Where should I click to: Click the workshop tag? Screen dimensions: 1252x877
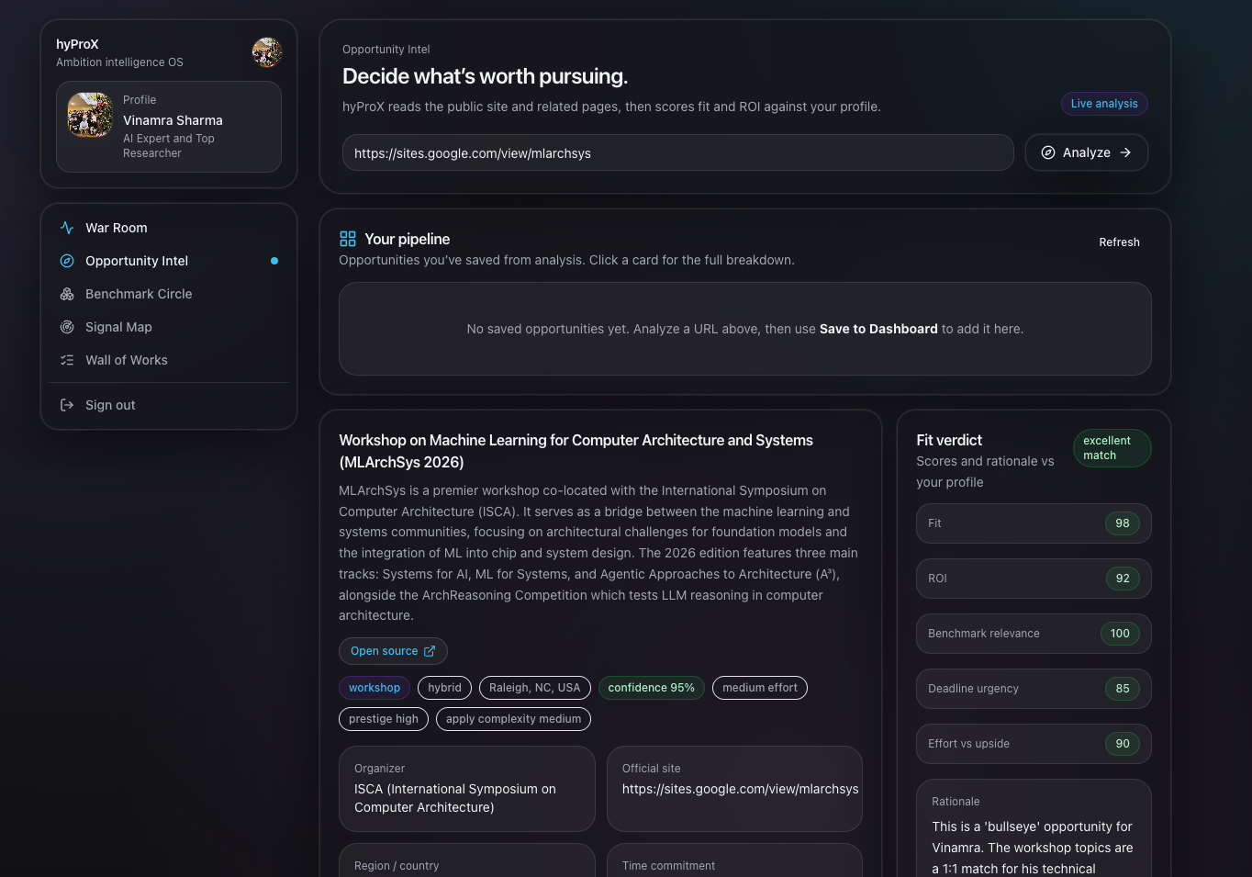pos(374,688)
